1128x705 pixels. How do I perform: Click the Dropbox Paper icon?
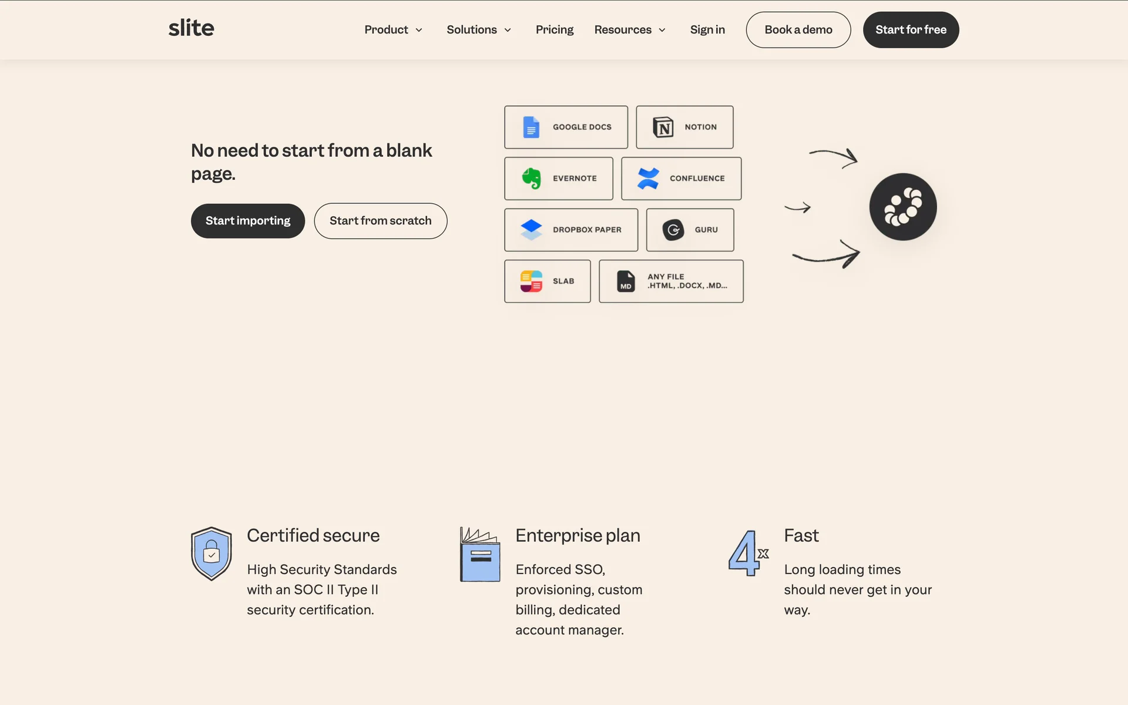(531, 230)
